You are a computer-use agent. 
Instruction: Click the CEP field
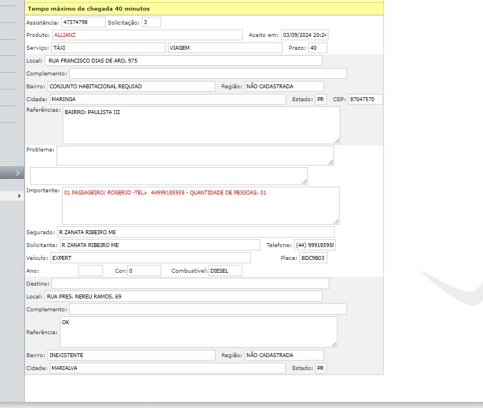365,99
